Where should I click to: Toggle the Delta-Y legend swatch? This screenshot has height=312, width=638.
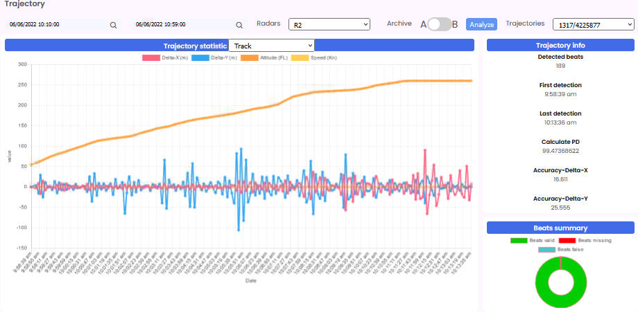[198, 57]
